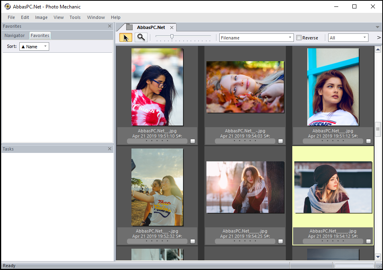Select the AbbasPC.Net contact sheet tab
Viewport: 383px width, 270px height.
151,27
